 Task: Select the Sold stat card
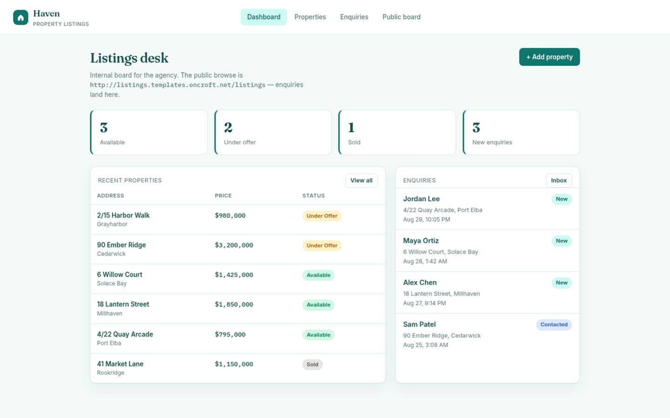coord(397,132)
